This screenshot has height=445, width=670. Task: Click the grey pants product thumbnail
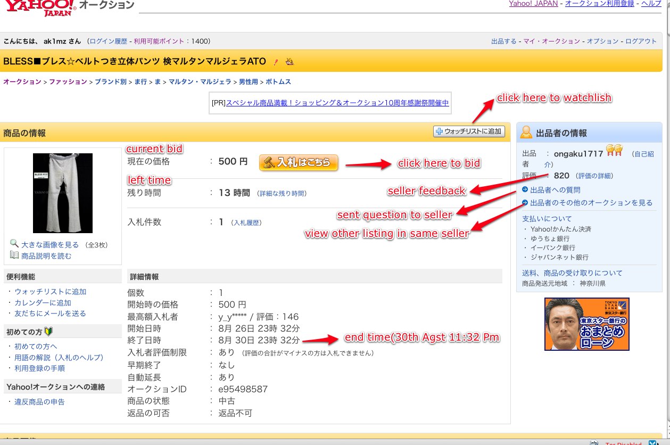coord(63,193)
